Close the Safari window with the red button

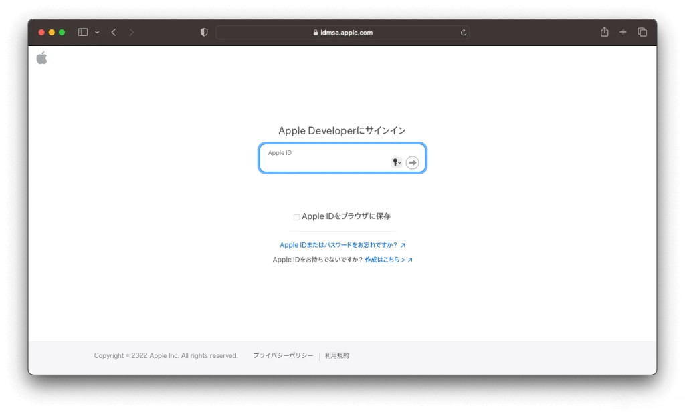[41, 32]
